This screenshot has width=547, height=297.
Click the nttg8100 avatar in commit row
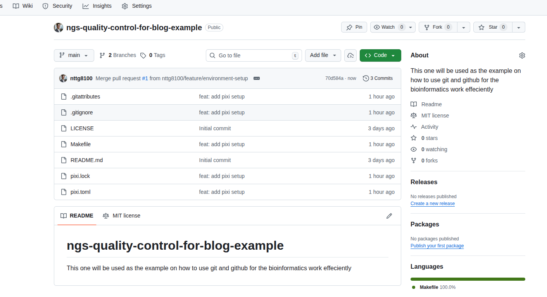[63, 78]
